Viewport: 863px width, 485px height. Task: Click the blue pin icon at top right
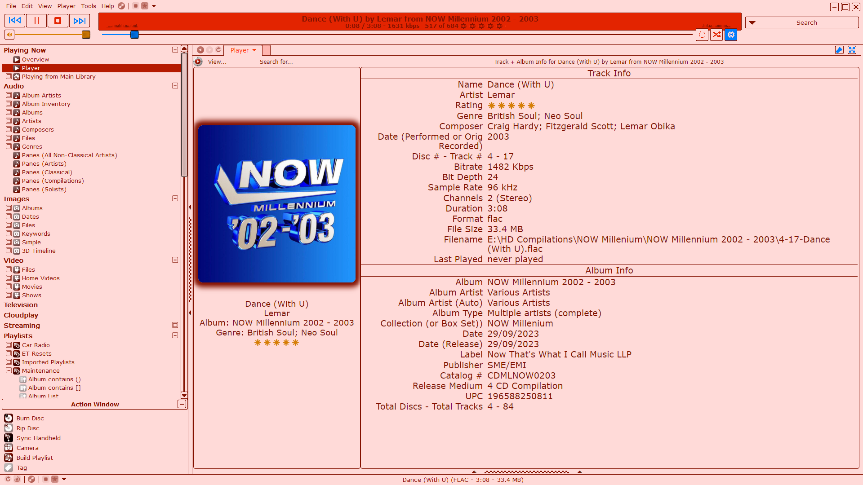(839, 50)
